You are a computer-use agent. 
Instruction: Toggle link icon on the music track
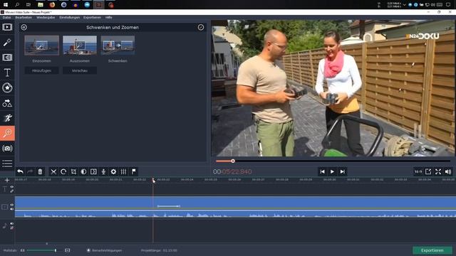(x=12, y=228)
